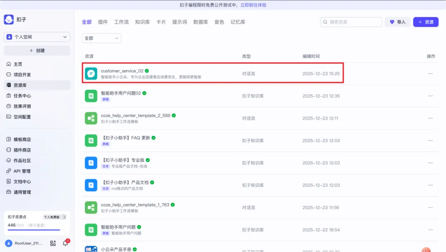Switch to the 插件 tab
Screen dimensions: 446x252
[103, 22]
